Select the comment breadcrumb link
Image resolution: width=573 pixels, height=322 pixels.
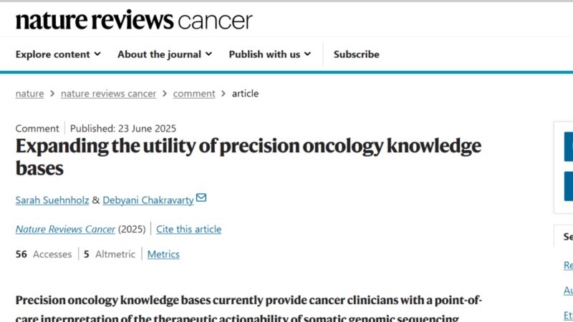[x=194, y=94]
